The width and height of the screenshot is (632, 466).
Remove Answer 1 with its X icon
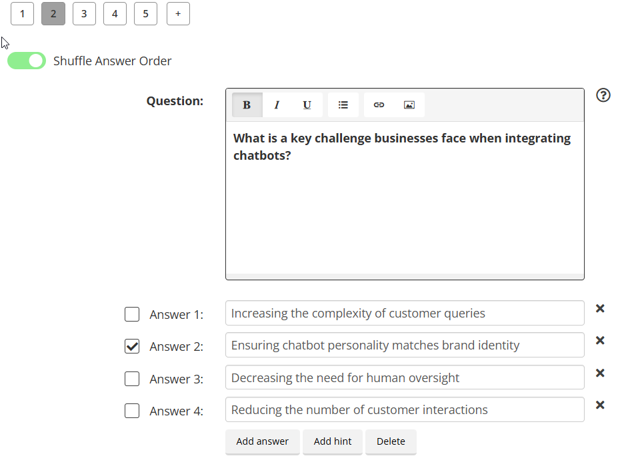click(x=600, y=309)
